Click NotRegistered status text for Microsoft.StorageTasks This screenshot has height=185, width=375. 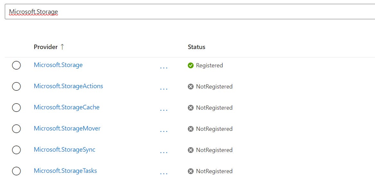point(214,171)
